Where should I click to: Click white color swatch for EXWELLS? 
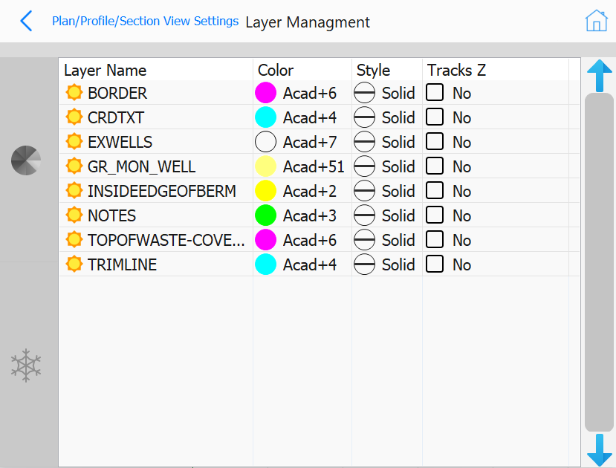[x=265, y=142]
